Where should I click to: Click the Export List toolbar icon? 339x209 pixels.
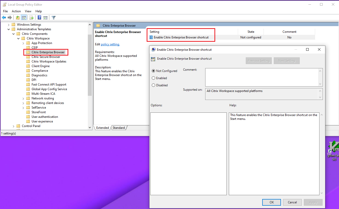click(x=31, y=17)
